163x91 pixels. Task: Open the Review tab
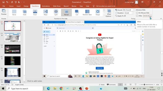(x=74, y=6)
